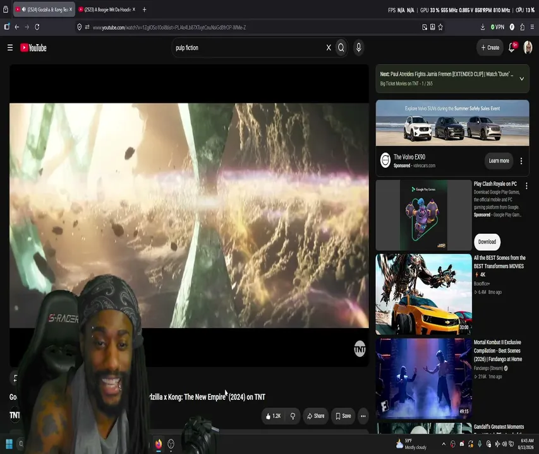Open the browser main menu lines
This screenshot has width=539, height=454.
532,27
